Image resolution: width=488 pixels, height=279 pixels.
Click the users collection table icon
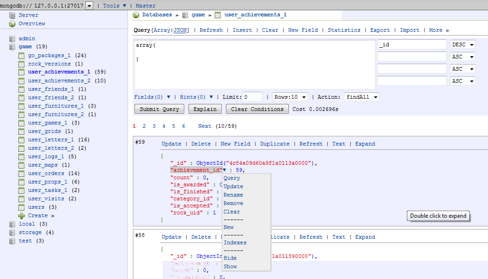[21, 207]
